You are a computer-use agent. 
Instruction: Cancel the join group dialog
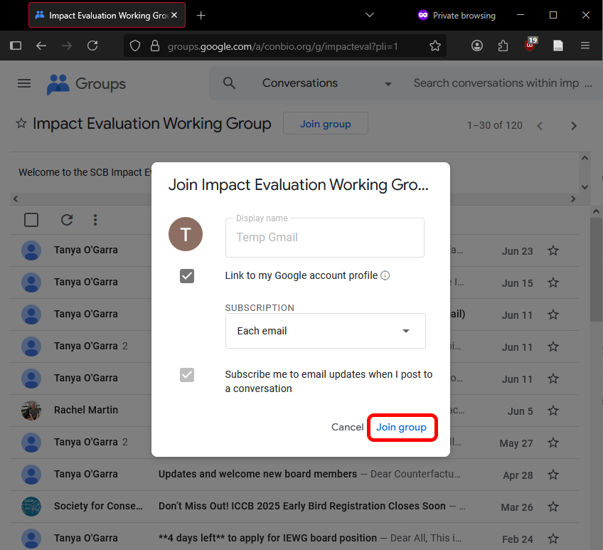pos(347,428)
